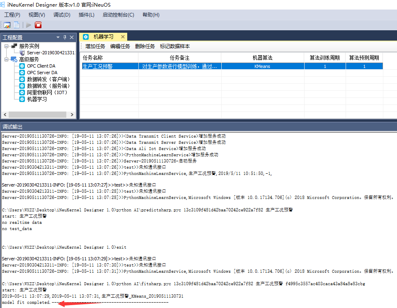
Task: Click the 删除任务 button
Action: (145, 46)
